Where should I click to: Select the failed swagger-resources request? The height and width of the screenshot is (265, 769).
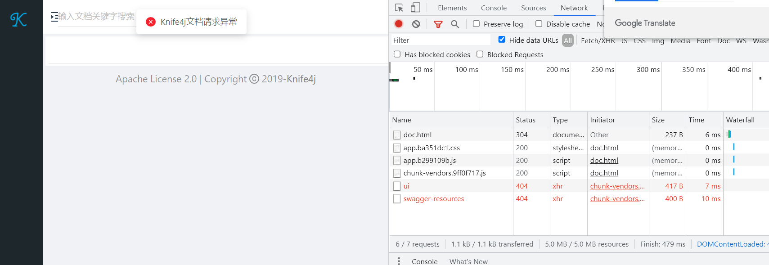coord(433,198)
